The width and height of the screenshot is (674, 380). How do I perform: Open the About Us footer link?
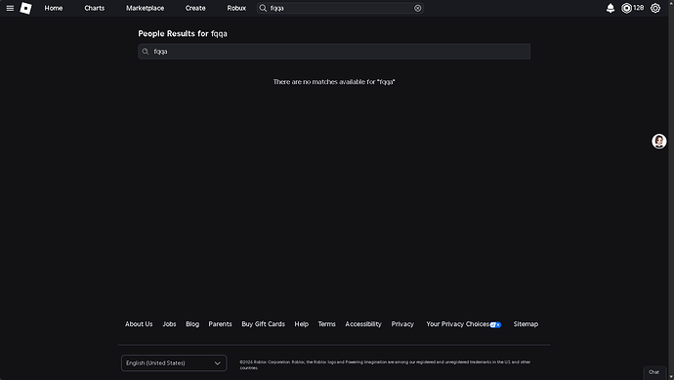click(x=139, y=324)
